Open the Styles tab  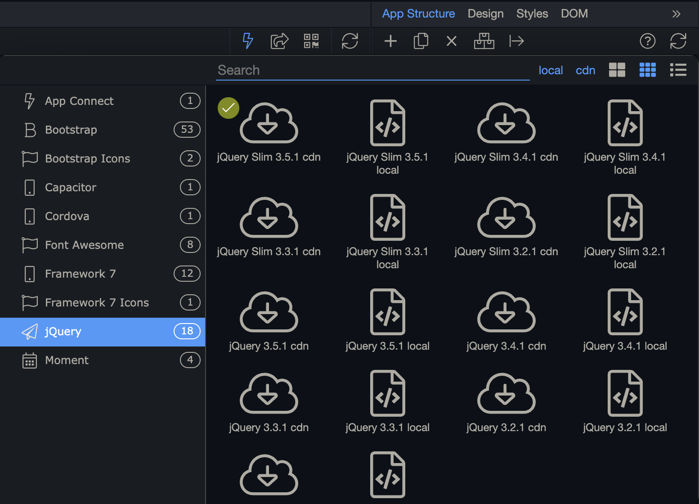532,14
